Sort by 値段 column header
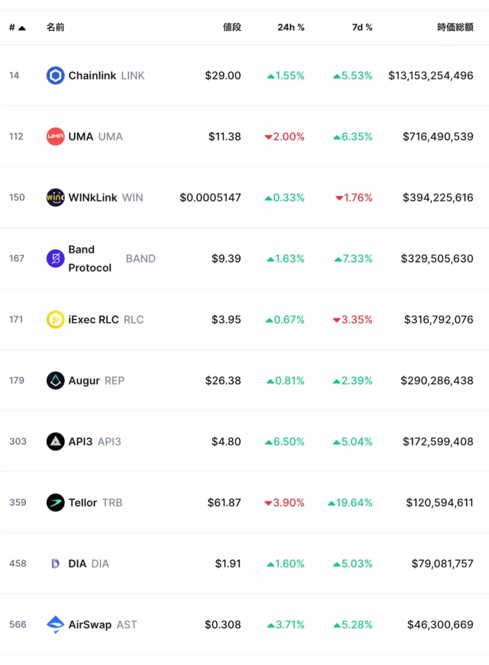Screen dimensions: 489x665 [x=232, y=28]
